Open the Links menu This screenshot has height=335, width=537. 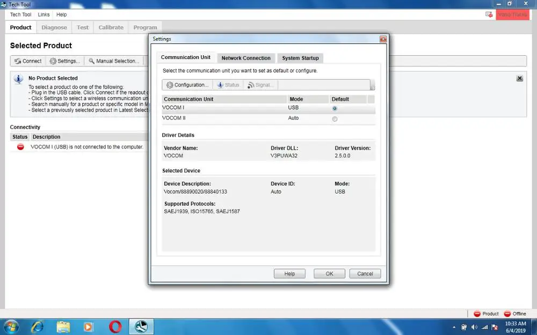tap(43, 14)
